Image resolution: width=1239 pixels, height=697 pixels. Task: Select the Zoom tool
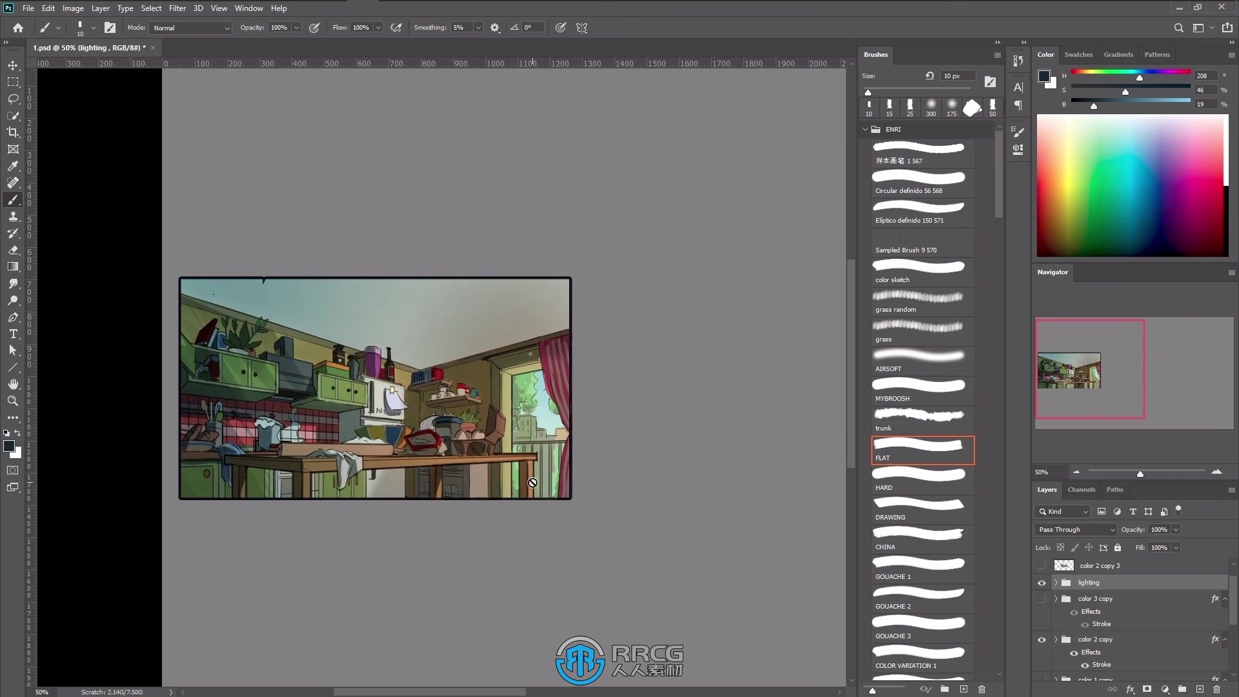(13, 401)
